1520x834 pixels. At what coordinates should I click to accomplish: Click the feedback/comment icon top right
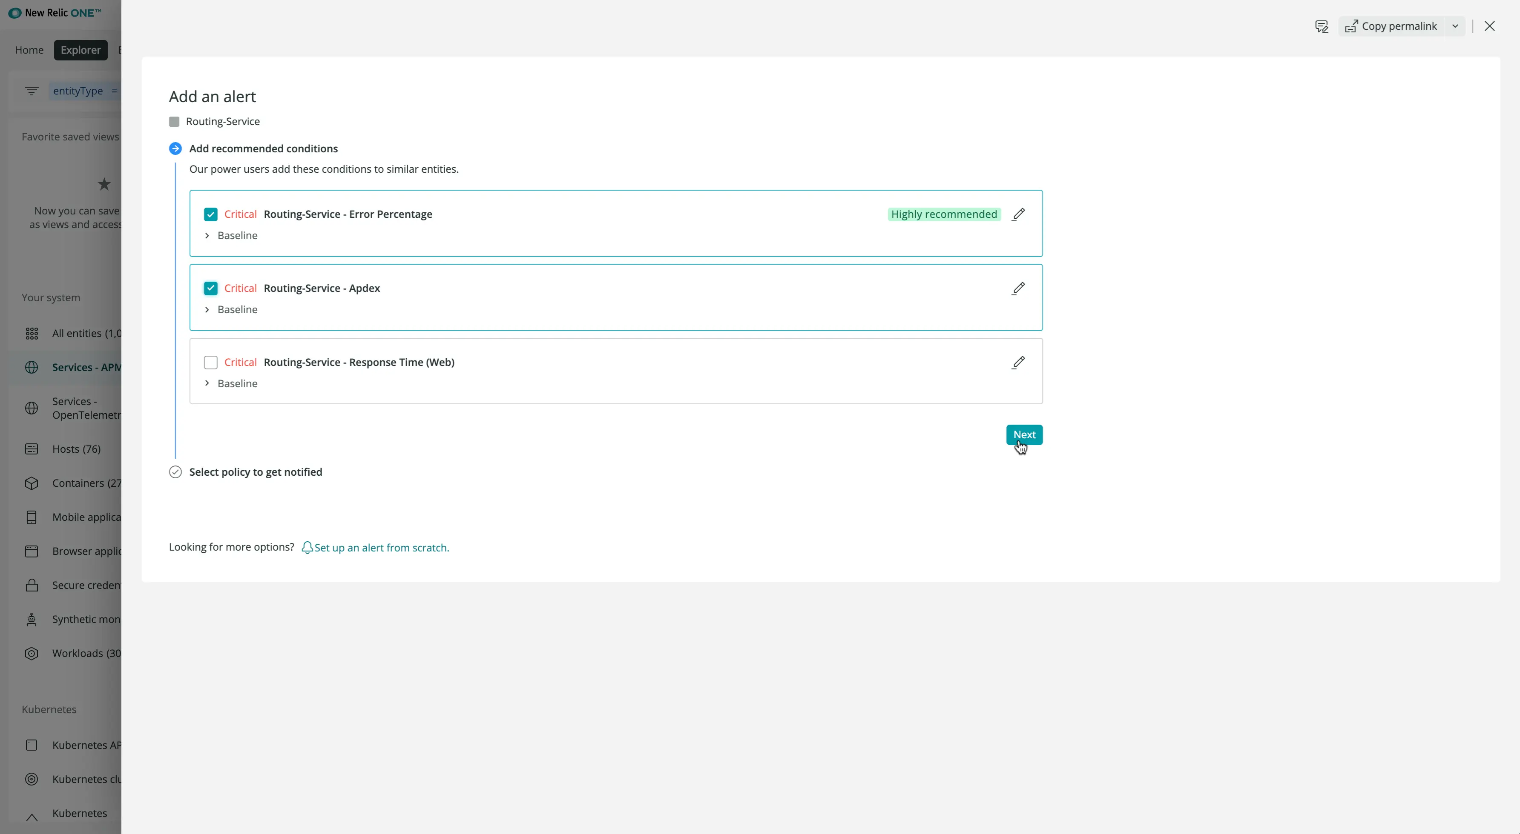tap(1323, 26)
